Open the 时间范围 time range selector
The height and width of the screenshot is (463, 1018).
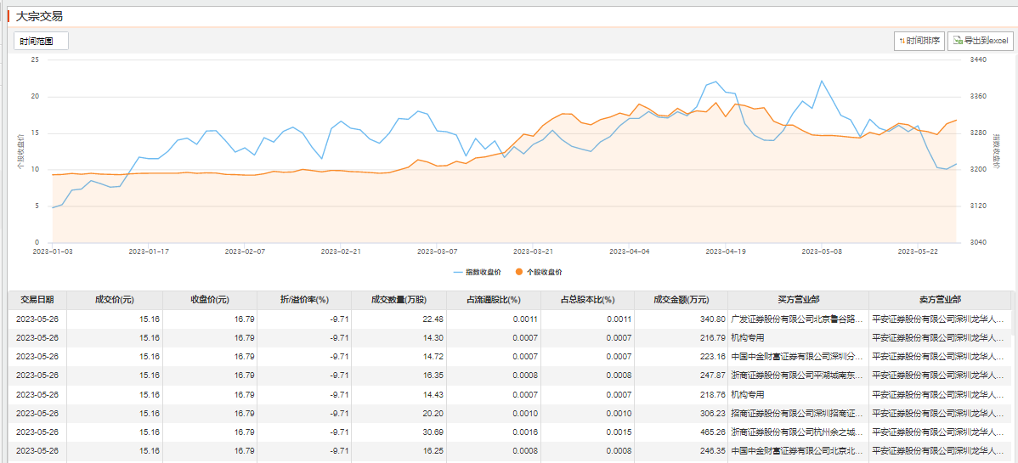point(41,41)
